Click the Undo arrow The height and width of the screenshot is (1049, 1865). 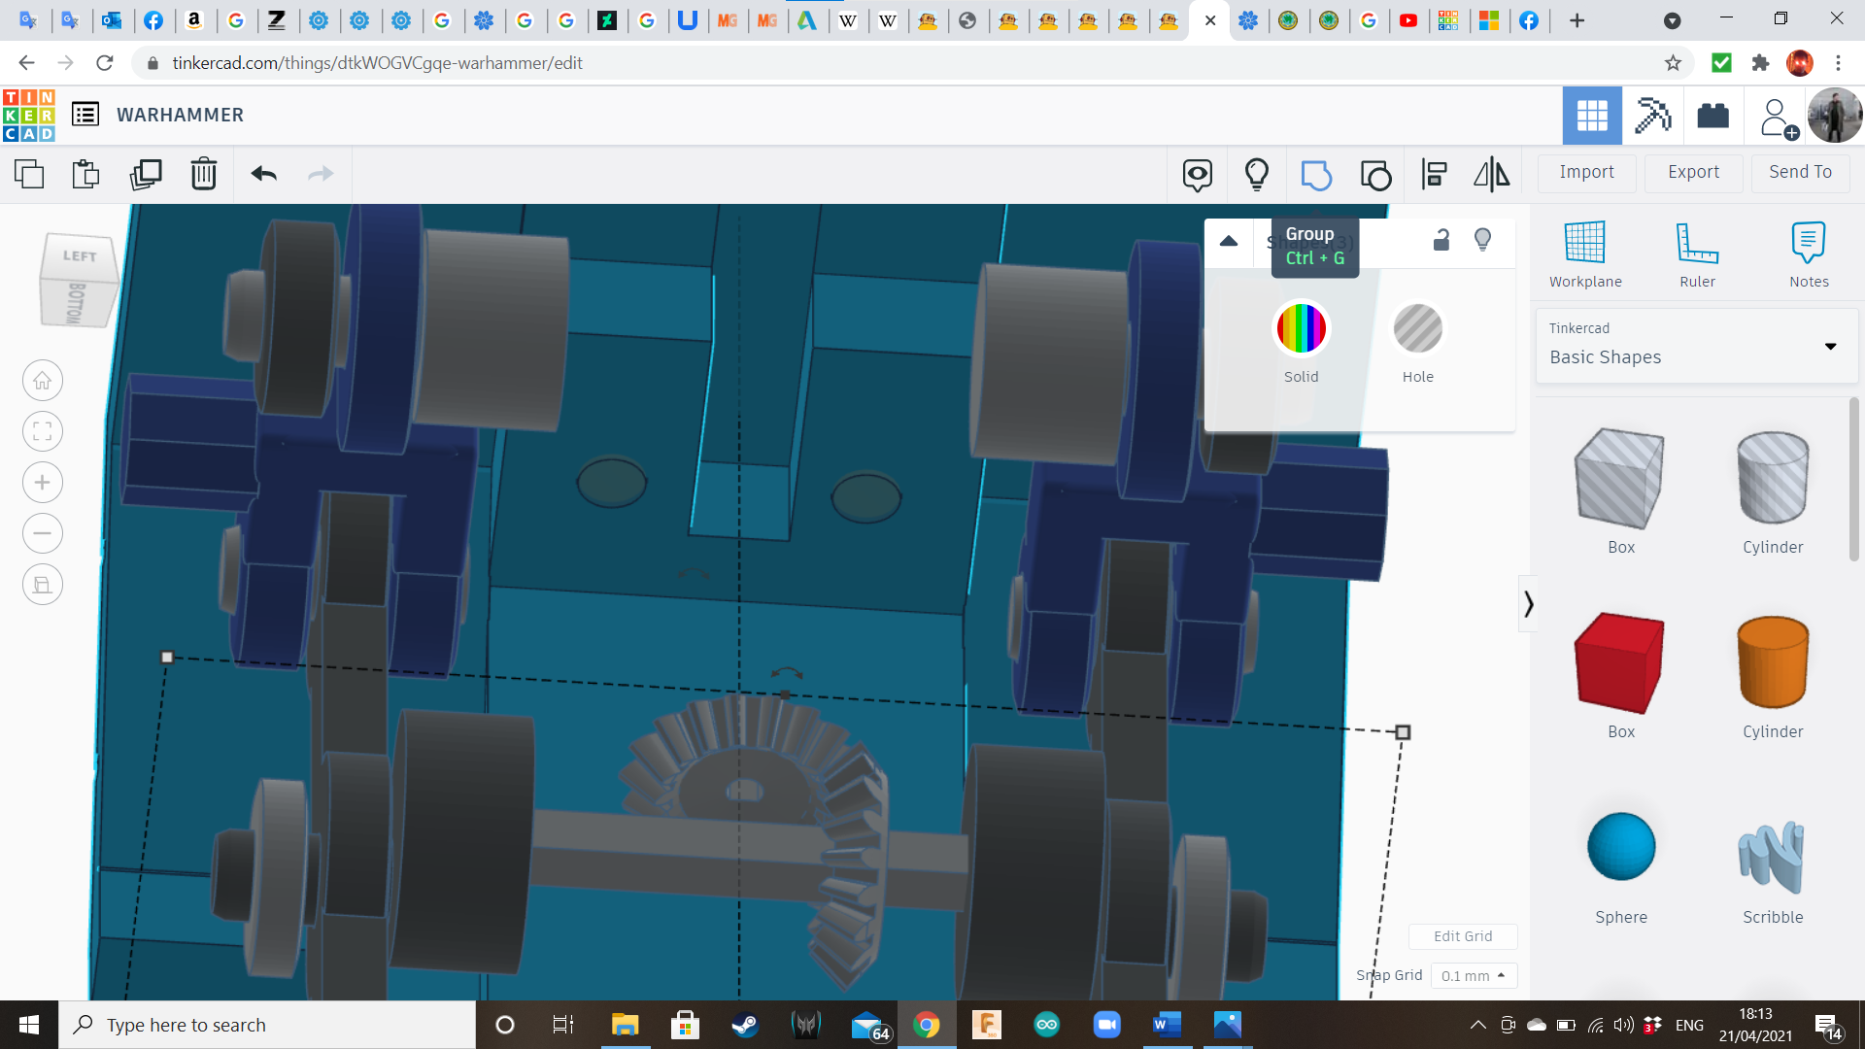263,175
